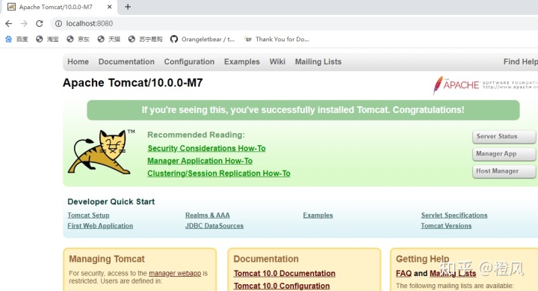Open the Orangeletbear GitHub bookmark
The image size is (538, 291).
pos(202,39)
